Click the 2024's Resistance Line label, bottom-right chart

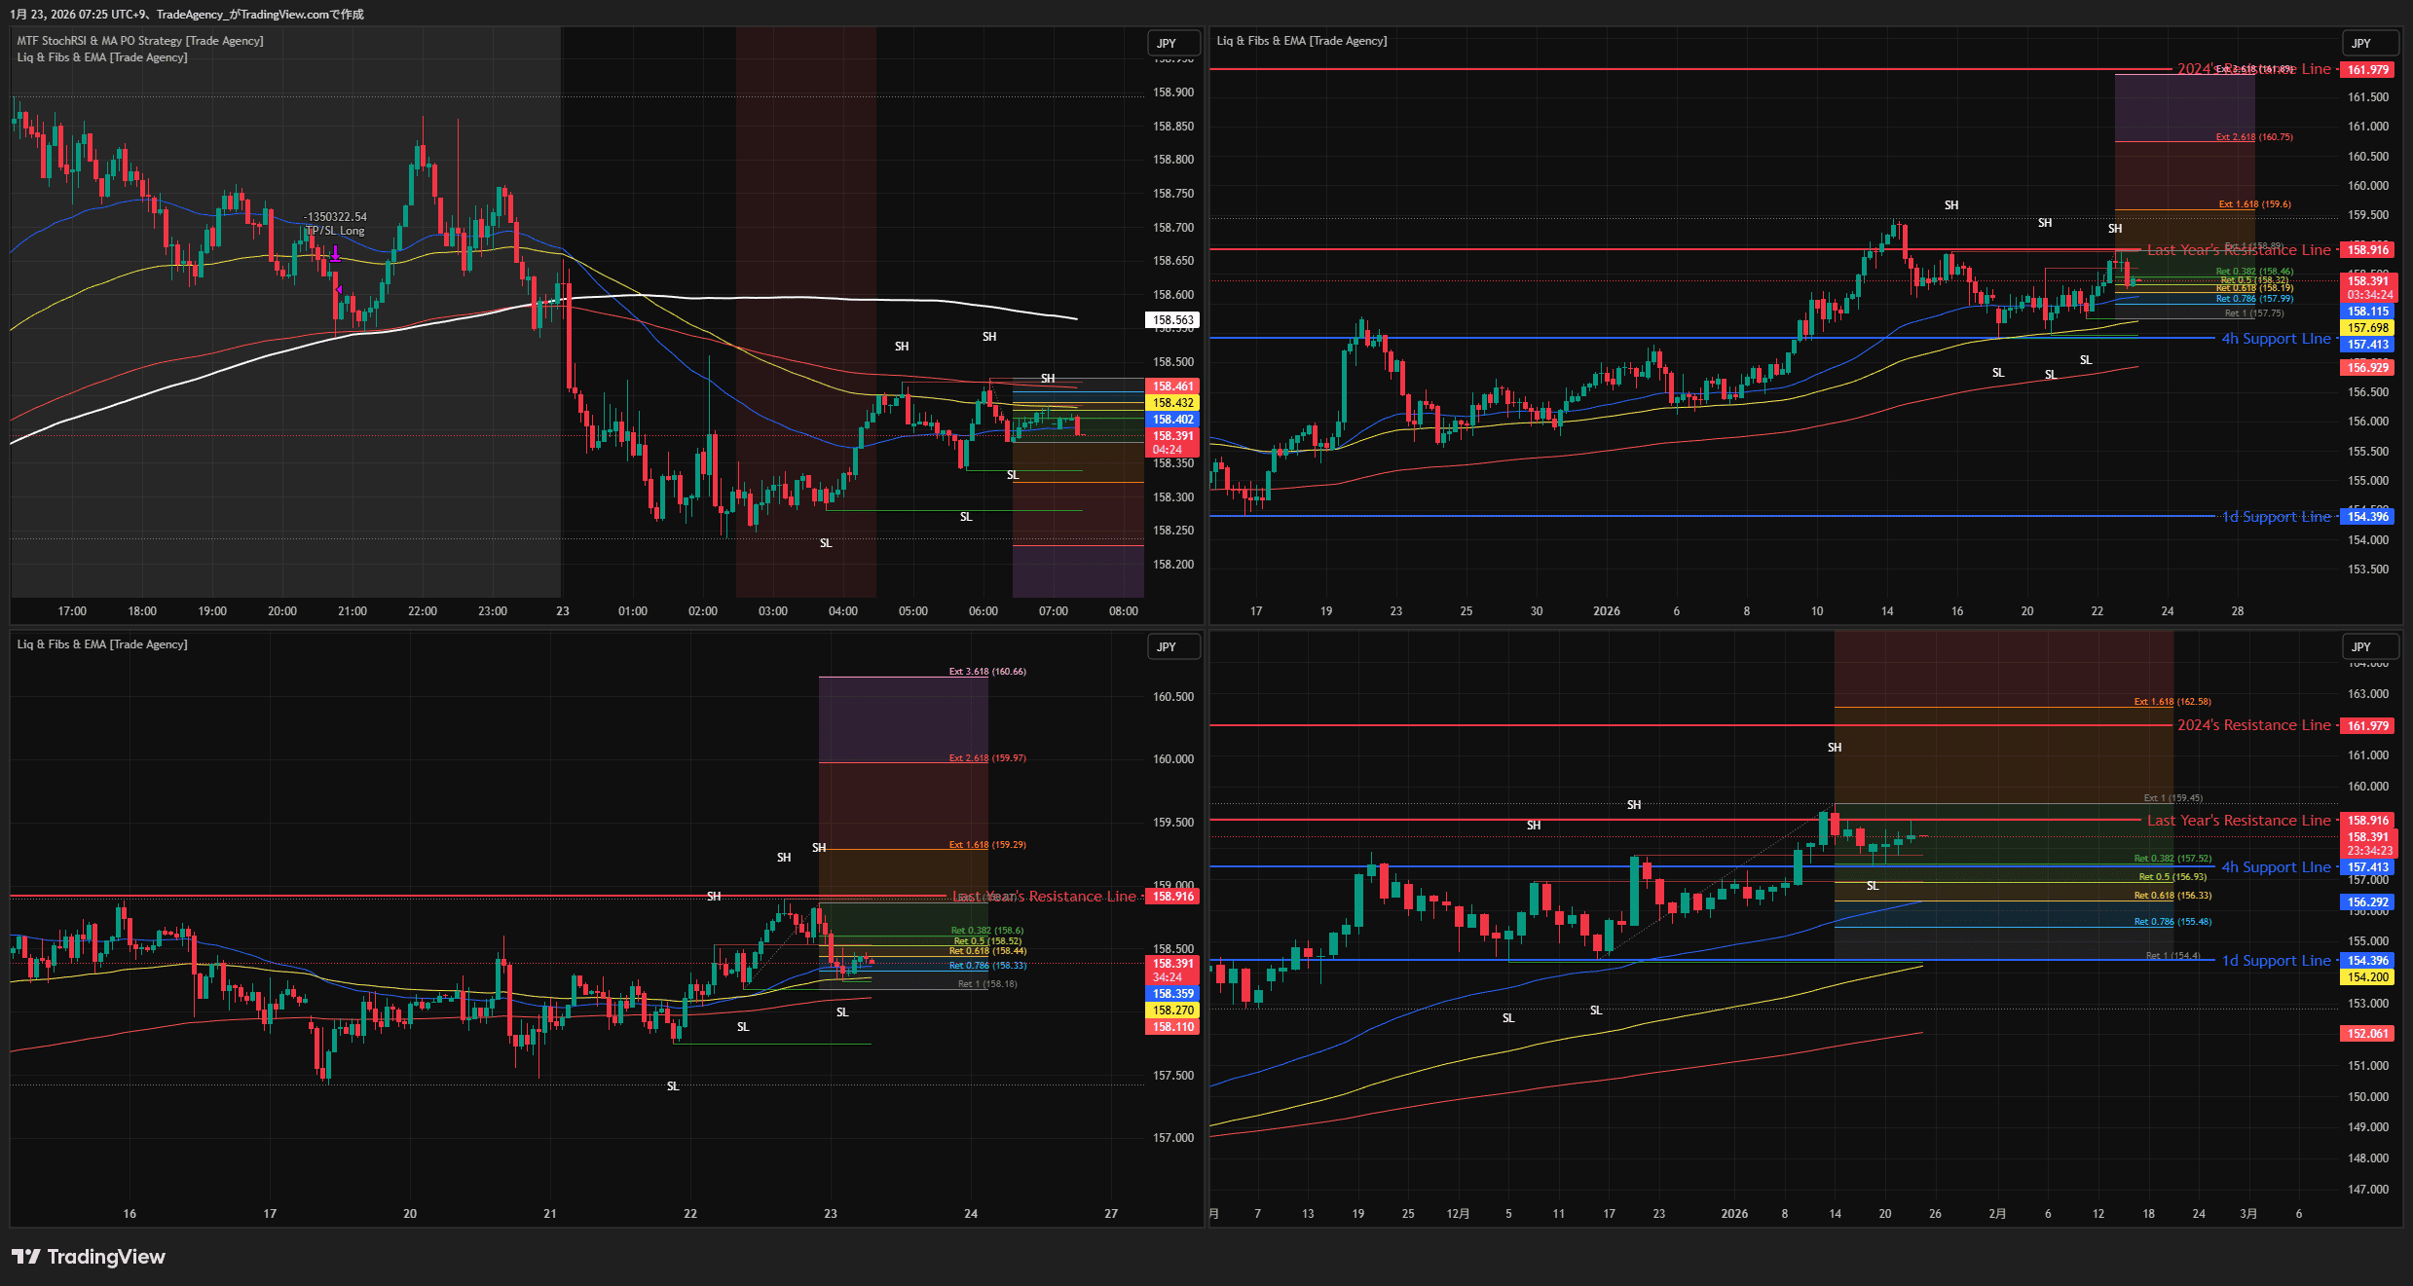click(x=2253, y=725)
